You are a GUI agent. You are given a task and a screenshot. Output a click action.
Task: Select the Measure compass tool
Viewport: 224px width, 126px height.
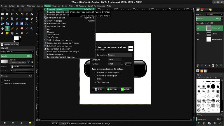[17, 19]
